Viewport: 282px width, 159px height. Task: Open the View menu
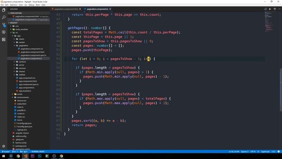[x=21, y=5]
